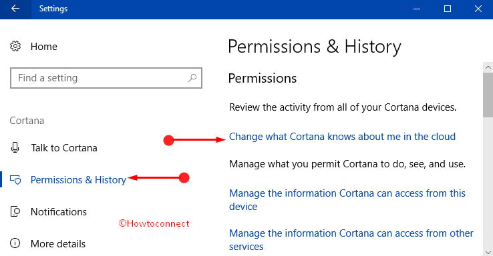Click the scrollbar down arrow
This screenshot has height=256, width=493.
488,251
